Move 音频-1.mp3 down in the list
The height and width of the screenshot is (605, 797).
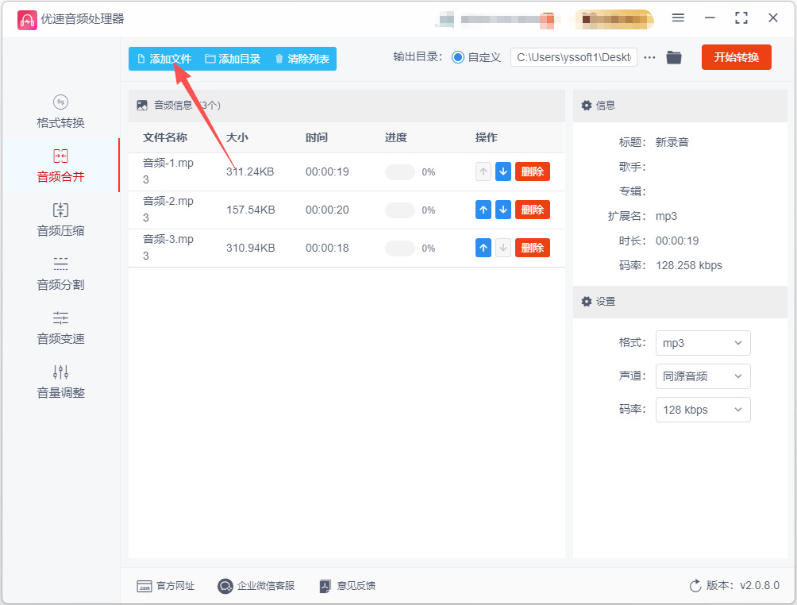pos(502,171)
